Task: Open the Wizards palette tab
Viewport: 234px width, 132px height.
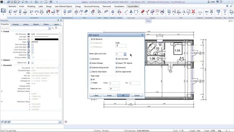Action: click(x=15, y=24)
